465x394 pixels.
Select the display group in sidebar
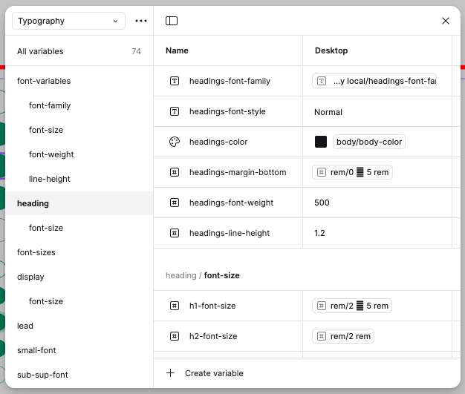(x=30, y=277)
